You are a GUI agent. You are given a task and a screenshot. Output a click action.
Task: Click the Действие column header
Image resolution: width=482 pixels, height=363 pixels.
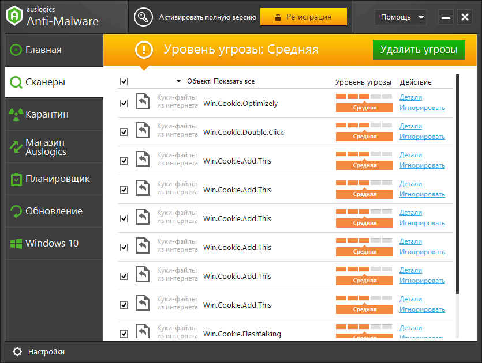coord(416,82)
